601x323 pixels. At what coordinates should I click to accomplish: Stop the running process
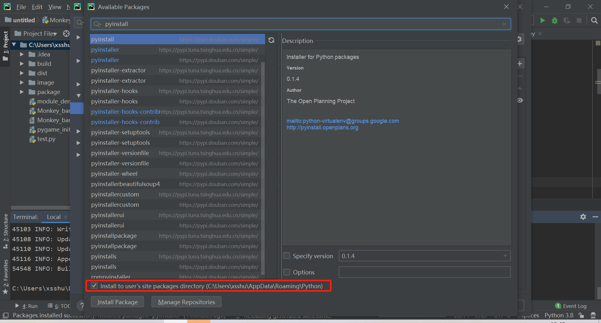(579, 20)
